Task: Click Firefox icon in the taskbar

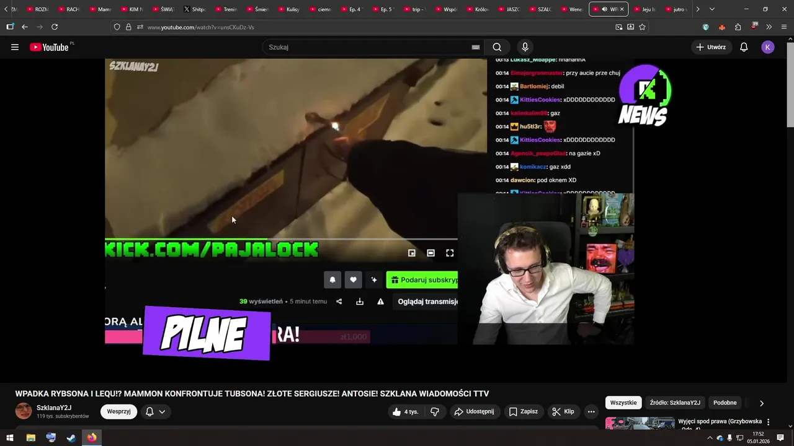Action: (x=92, y=438)
